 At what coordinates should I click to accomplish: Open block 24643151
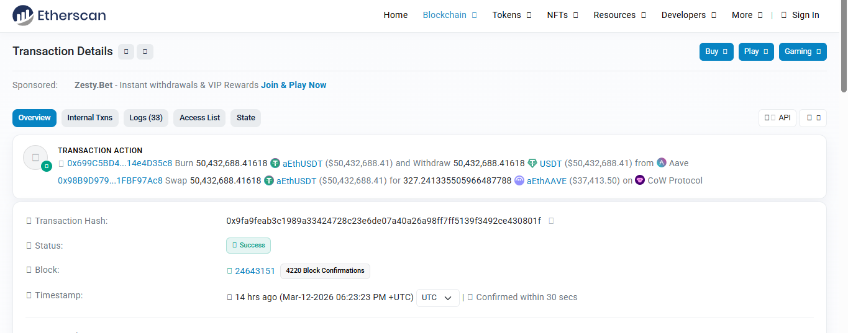255,271
